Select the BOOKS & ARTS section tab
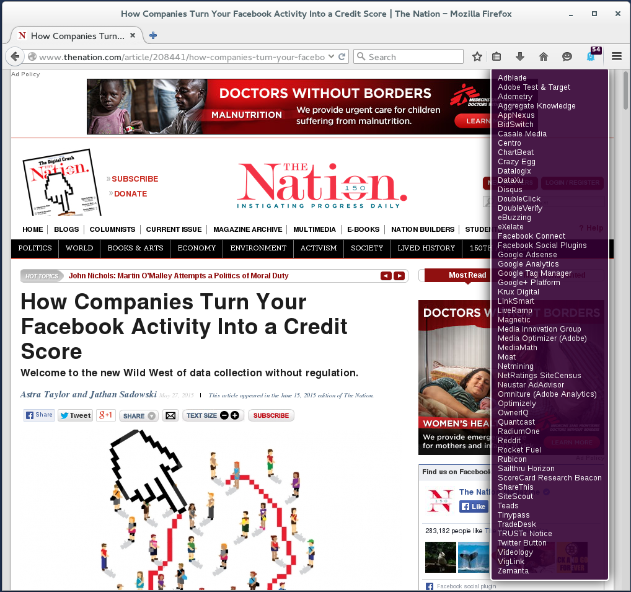This screenshot has width=631, height=592. 135,248
